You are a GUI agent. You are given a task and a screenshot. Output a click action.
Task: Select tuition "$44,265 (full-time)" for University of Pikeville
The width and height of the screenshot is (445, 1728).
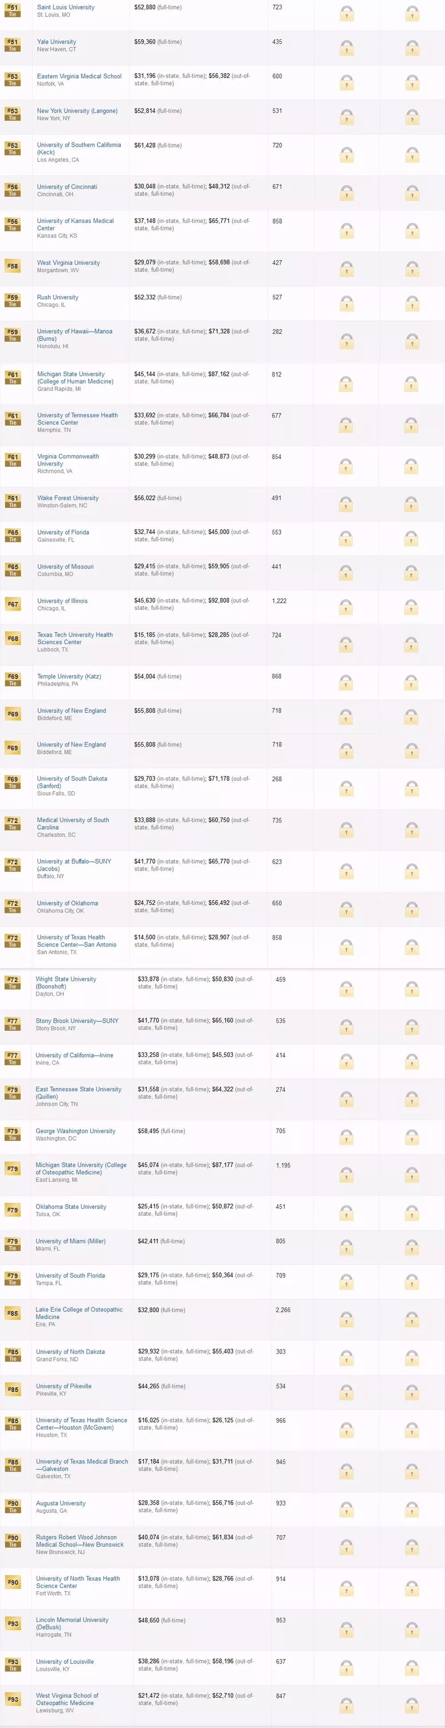pos(161,1386)
